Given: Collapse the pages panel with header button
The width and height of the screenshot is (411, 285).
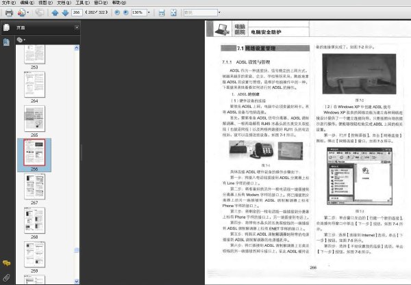Looking at the screenshot, I should point(77,27).
